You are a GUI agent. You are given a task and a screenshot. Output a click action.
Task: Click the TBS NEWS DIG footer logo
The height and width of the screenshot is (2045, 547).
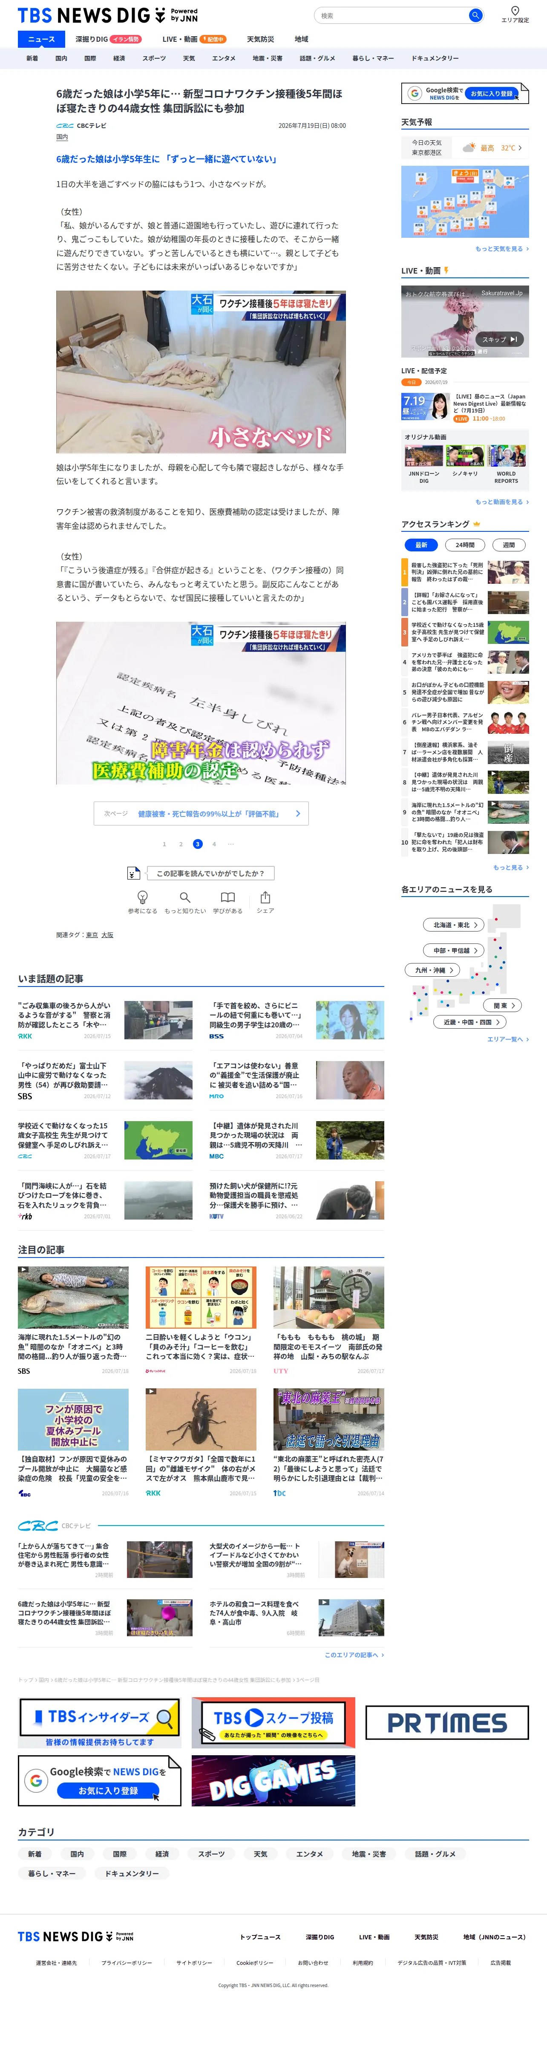(x=75, y=1936)
